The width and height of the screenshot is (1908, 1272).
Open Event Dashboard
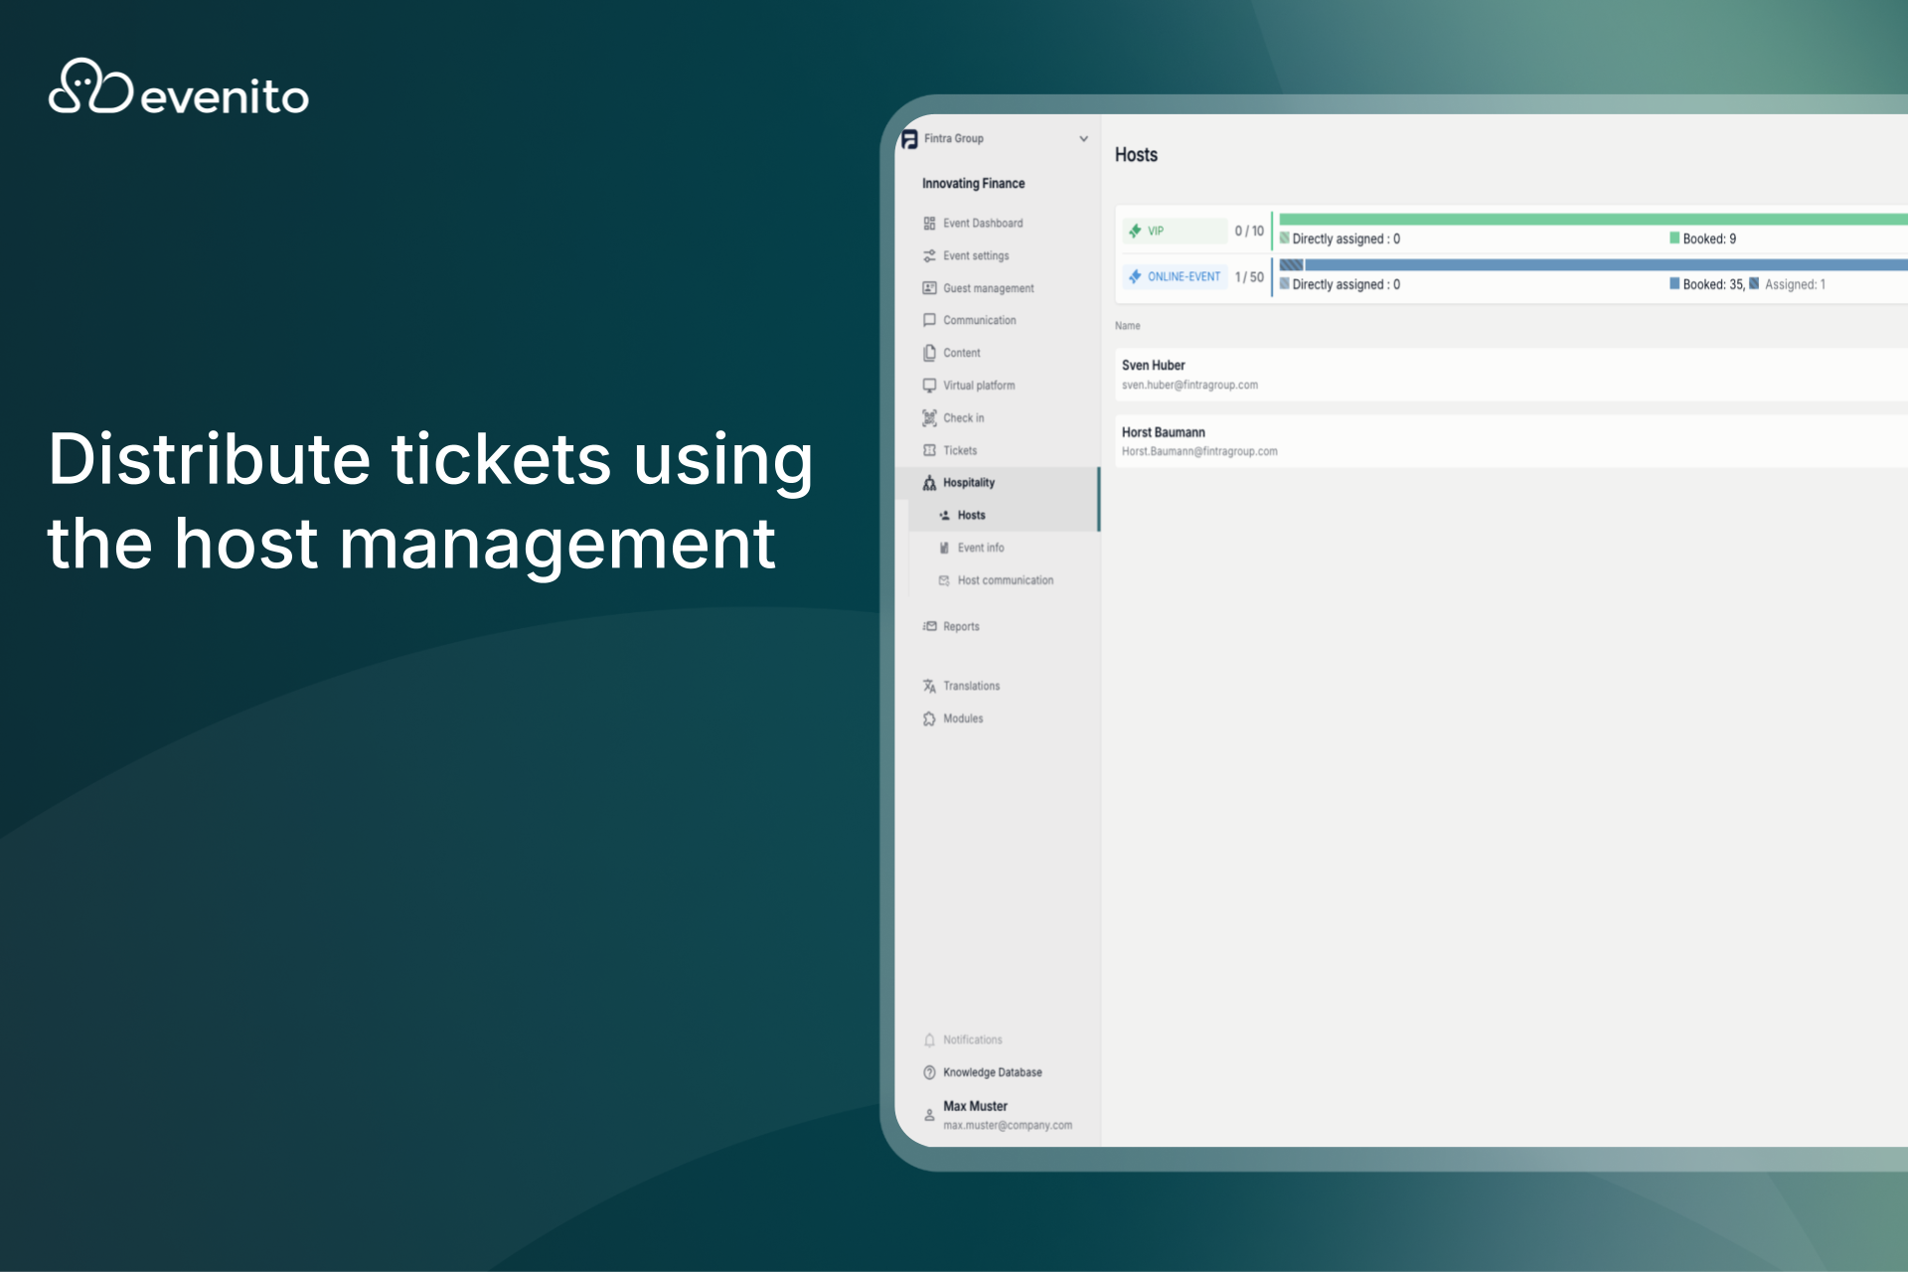pyautogui.click(x=982, y=224)
